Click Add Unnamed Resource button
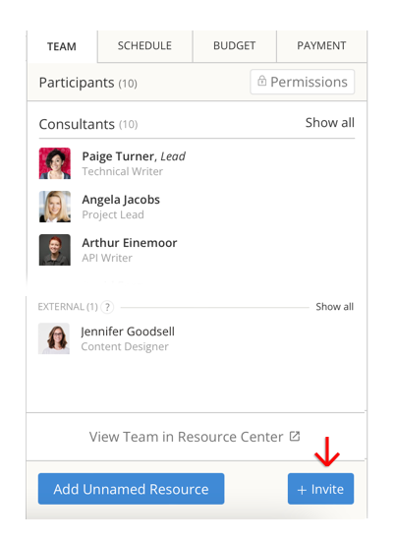The width and height of the screenshot is (395, 543). [x=131, y=489]
